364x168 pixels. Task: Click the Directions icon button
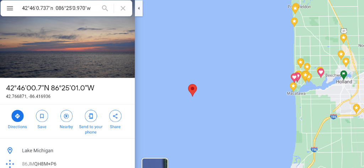coord(17,116)
